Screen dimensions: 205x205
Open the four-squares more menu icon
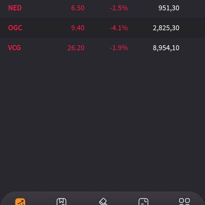(184, 202)
